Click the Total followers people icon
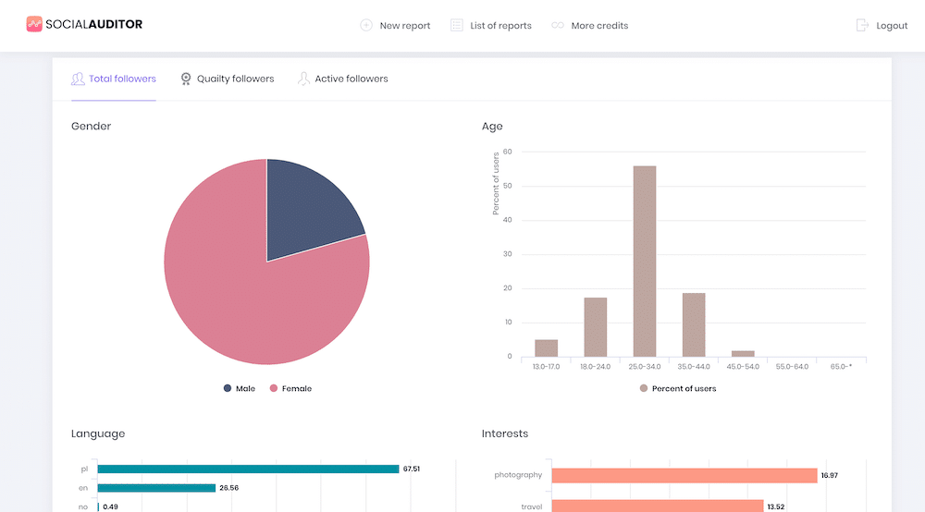 point(78,79)
